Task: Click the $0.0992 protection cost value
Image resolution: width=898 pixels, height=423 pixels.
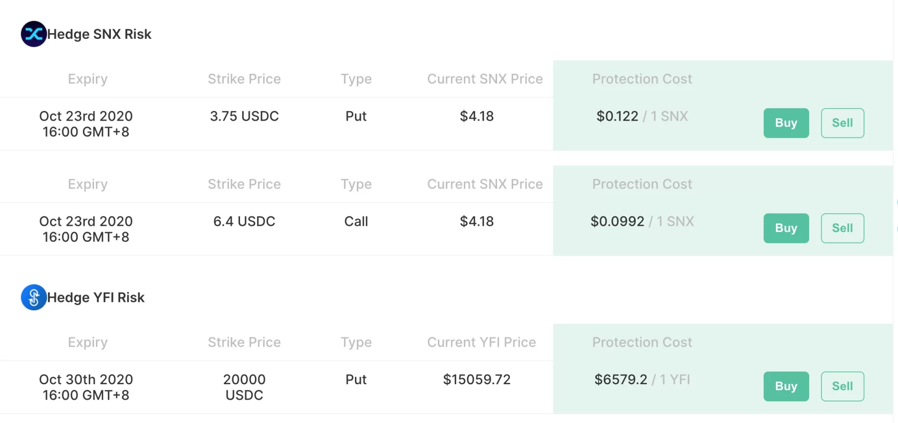Action: pyautogui.click(x=617, y=221)
